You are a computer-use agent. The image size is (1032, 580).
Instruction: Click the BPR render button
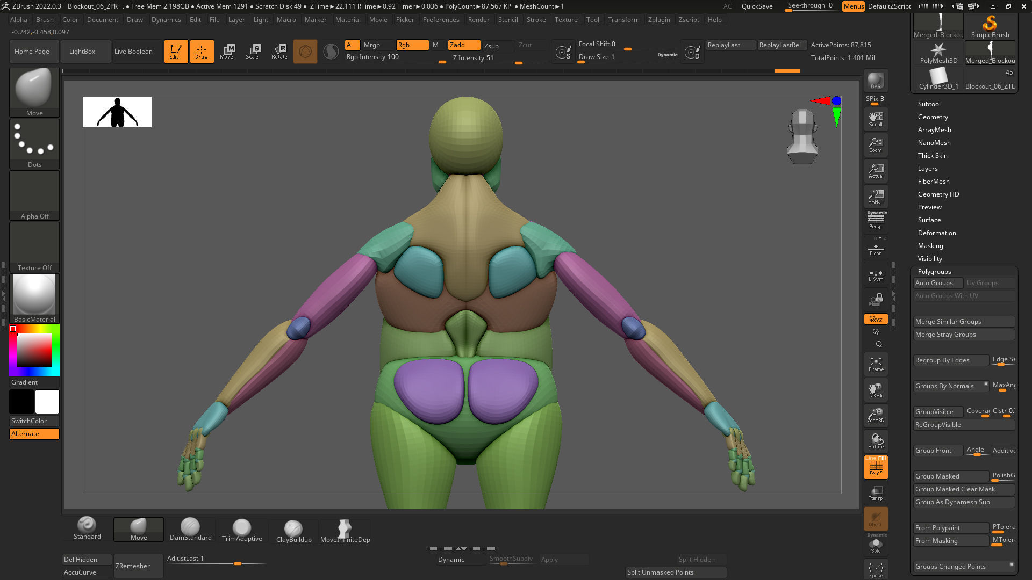tap(876, 81)
